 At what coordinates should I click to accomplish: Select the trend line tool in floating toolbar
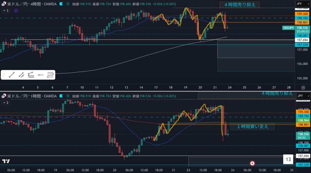coord(12,75)
